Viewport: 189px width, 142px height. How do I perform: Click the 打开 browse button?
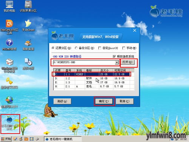127,62
